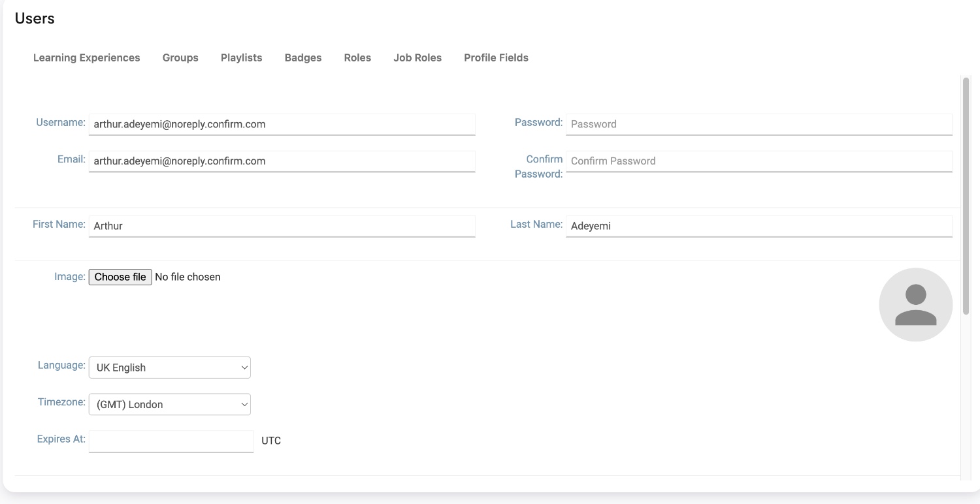Click the Last Name label
The image size is (980, 504).
click(536, 224)
